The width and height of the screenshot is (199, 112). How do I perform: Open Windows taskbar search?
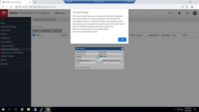pyautogui.click(x=9, y=109)
